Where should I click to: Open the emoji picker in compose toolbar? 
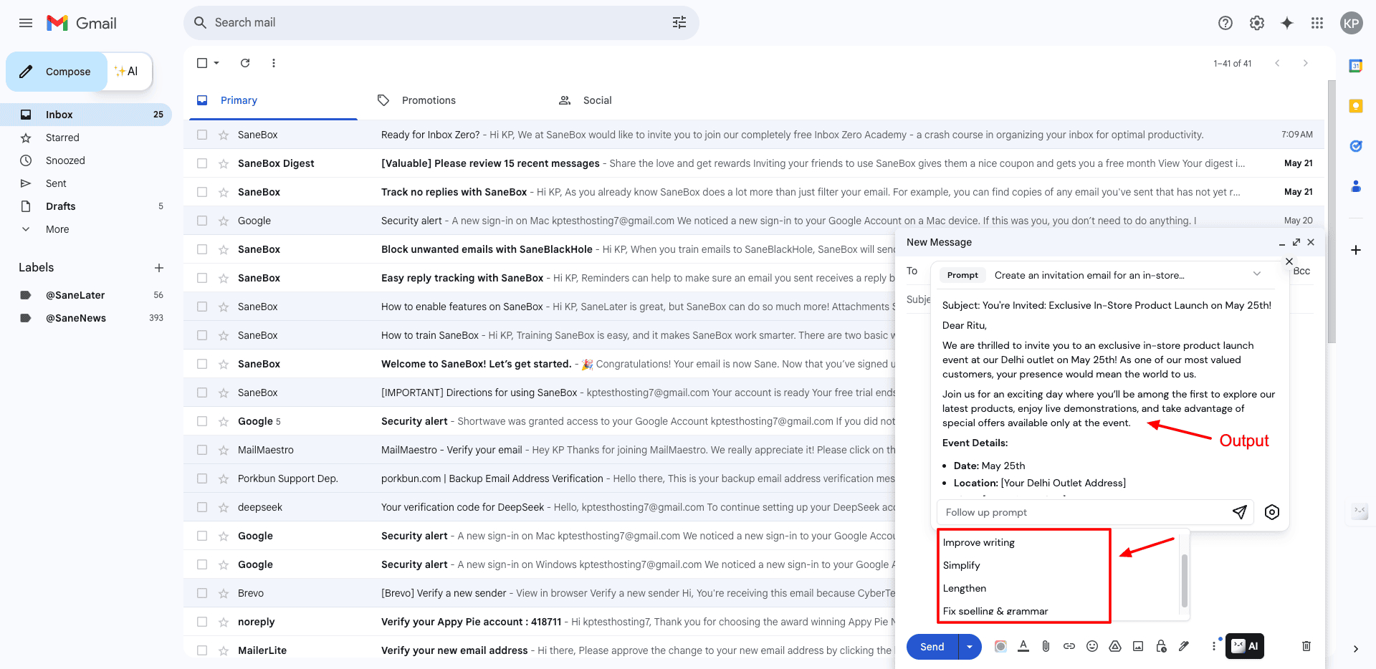(x=1091, y=646)
